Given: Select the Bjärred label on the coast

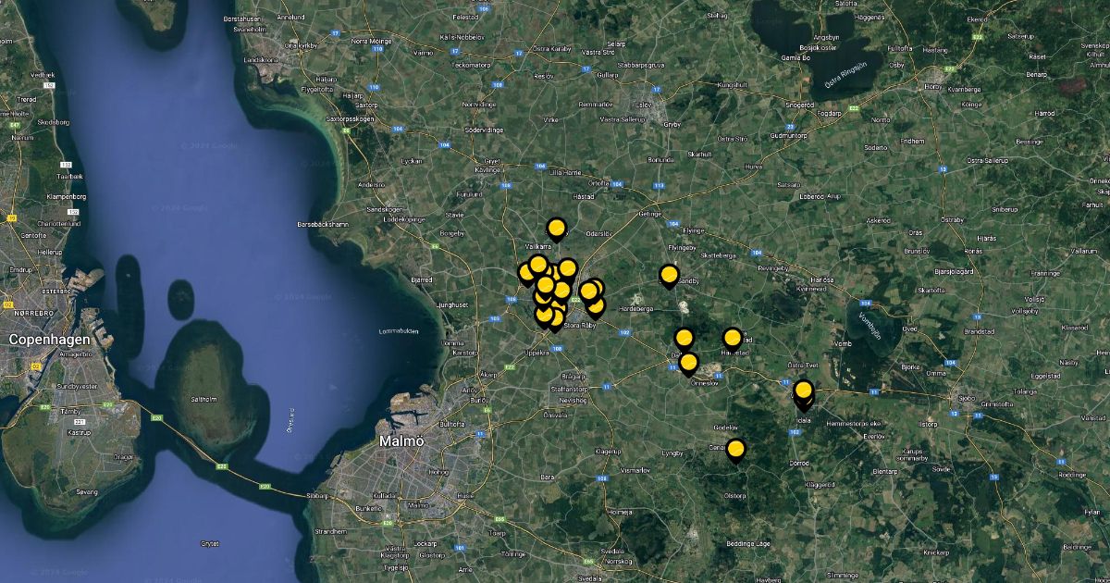Looking at the screenshot, I should pyautogui.click(x=421, y=279).
